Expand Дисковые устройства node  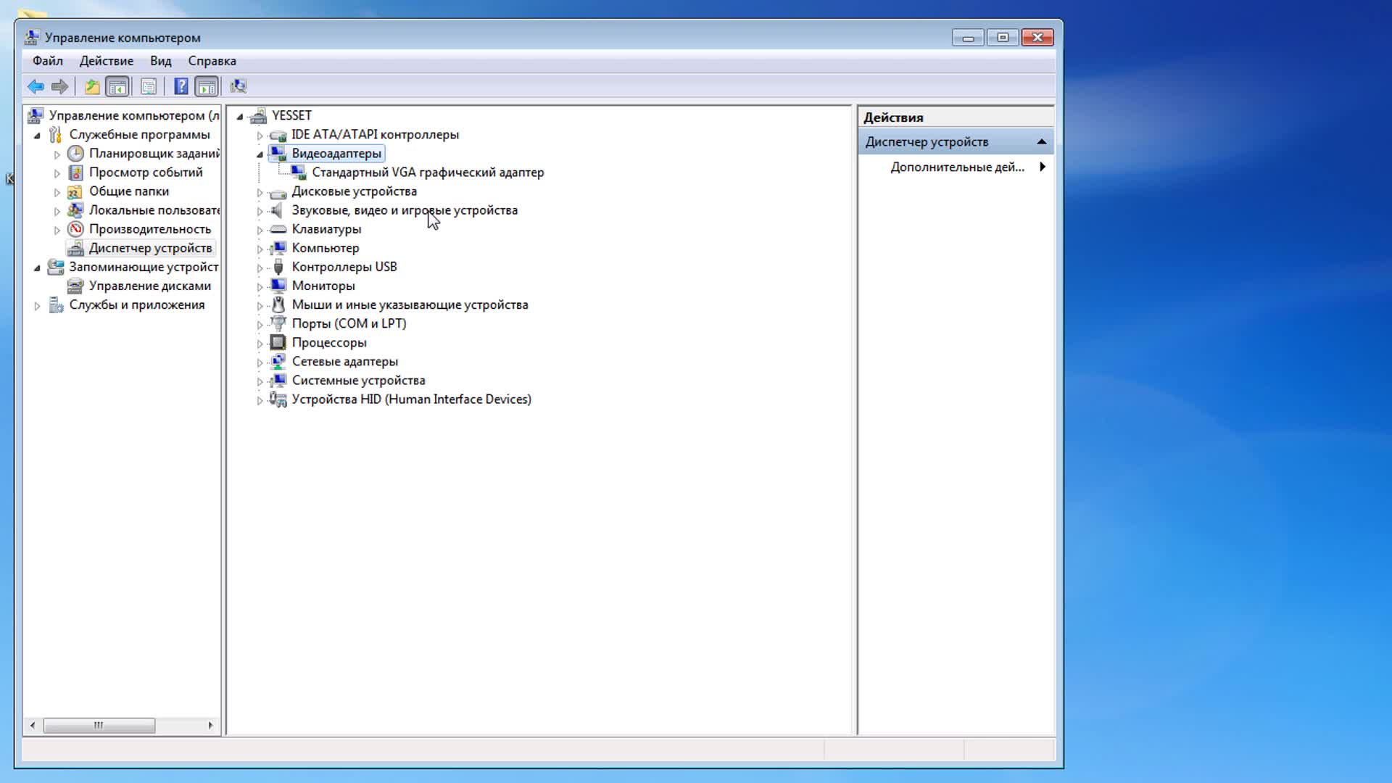pyautogui.click(x=260, y=192)
